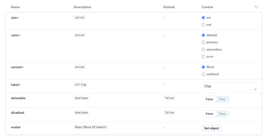
Task: Switch variant to outlined
Action: [203, 74]
